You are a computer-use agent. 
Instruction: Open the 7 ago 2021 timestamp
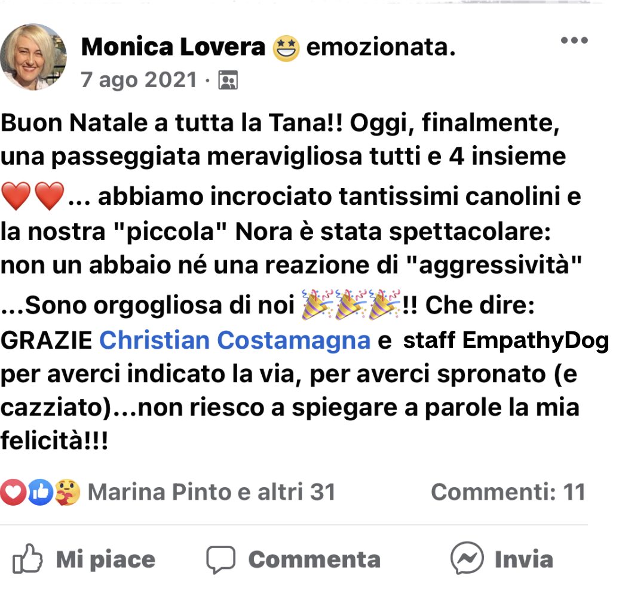coord(139,79)
